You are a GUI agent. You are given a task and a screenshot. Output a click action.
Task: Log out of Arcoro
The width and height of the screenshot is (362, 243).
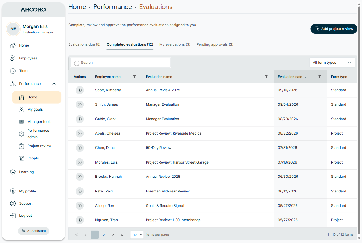[x=21, y=215]
